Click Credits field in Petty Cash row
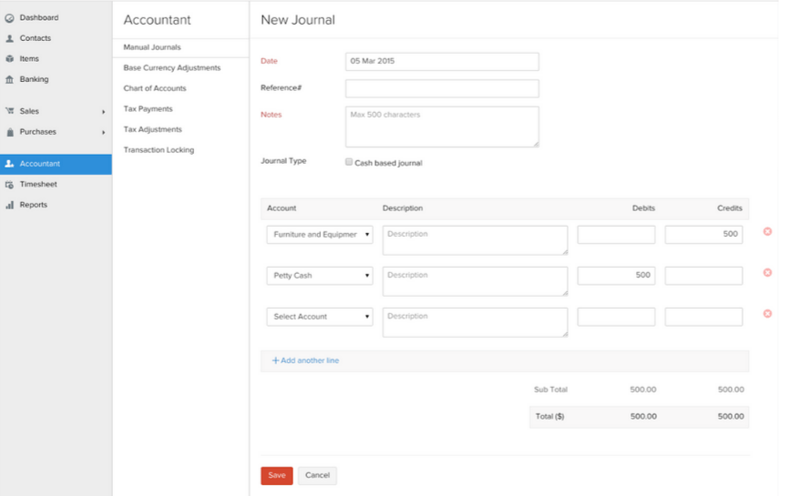Screen dimensions: 799x496 pyautogui.click(x=703, y=276)
